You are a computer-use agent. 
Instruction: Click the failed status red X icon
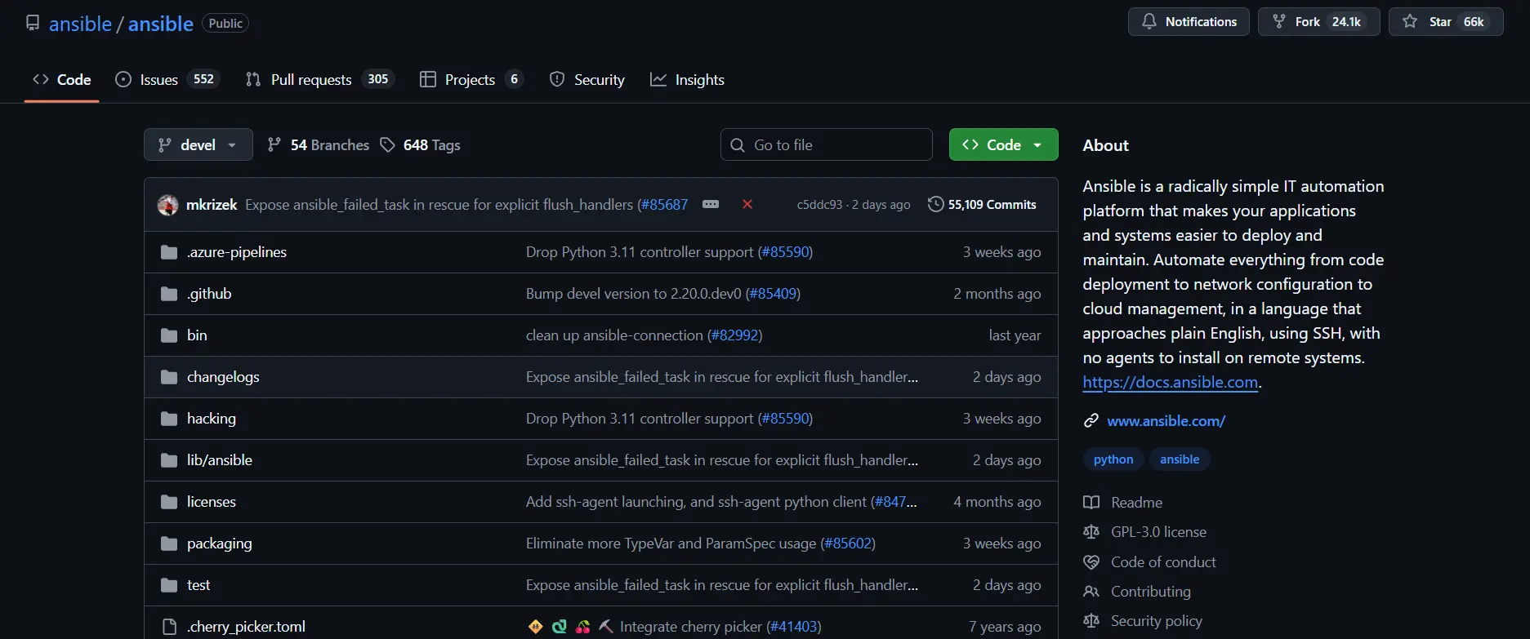click(x=747, y=204)
